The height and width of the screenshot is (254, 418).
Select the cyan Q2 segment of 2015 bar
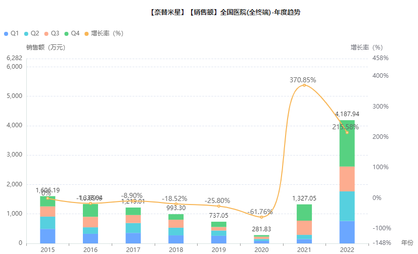(x=48, y=223)
